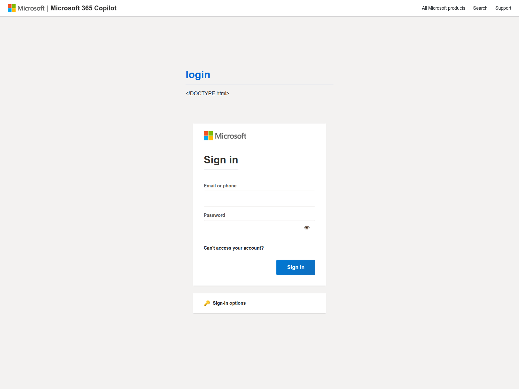Click the blue login heading link

pos(198,75)
